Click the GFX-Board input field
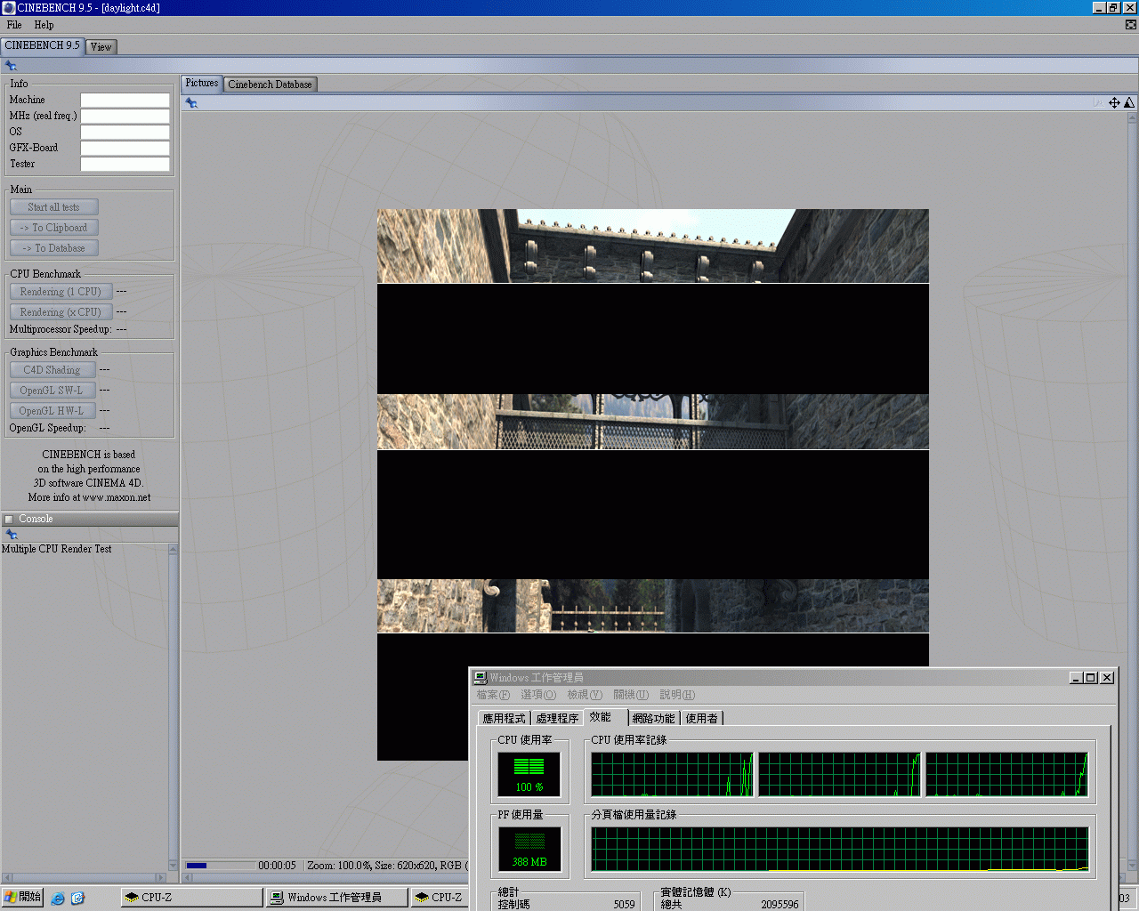 pos(125,149)
